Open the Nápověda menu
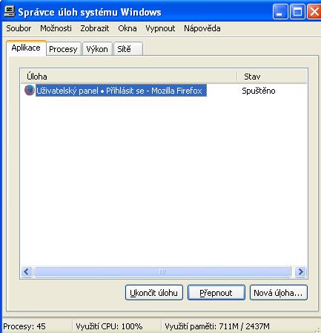This screenshot has width=321, height=333. 202,28
